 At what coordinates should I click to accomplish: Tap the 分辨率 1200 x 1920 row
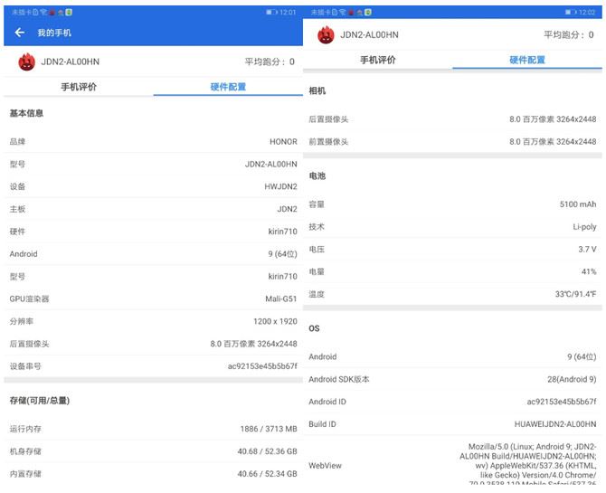153,321
